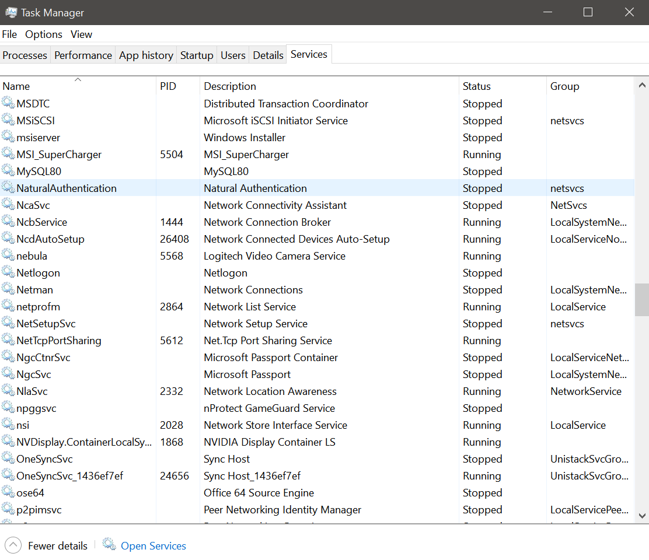The height and width of the screenshot is (560, 649).
Task: Click the gear icon for MySQL80
Action: point(8,170)
